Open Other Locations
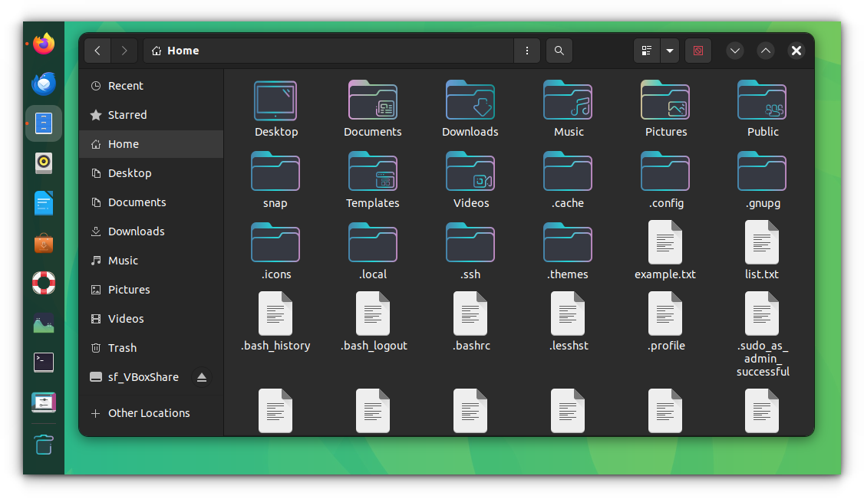The width and height of the screenshot is (864, 499). pyautogui.click(x=149, y=412)
